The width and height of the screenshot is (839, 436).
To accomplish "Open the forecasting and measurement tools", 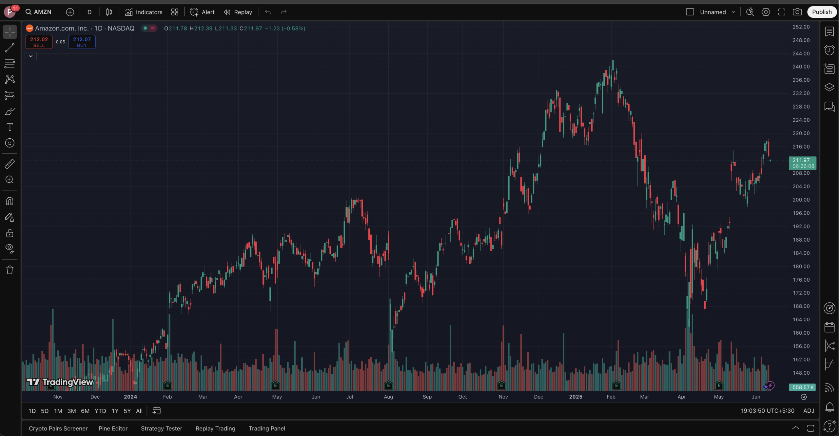I will (10, 95).
